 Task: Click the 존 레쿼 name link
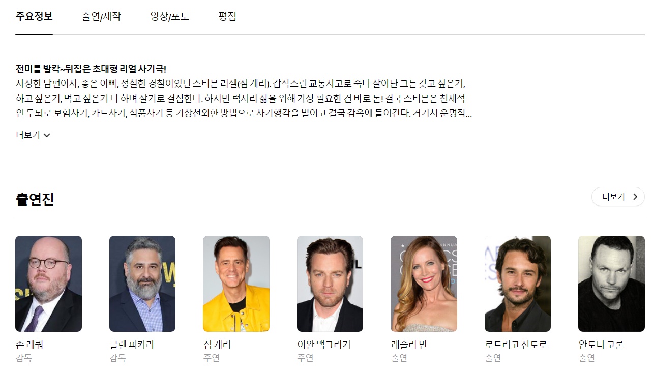[29, 344]
